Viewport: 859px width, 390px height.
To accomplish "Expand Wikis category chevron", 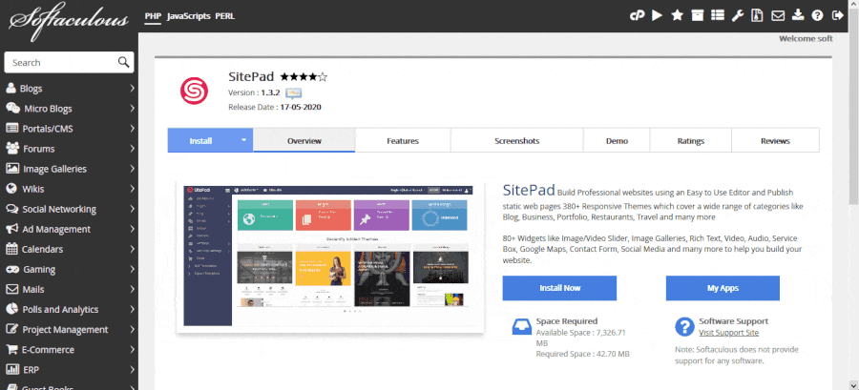I will tap(132, 189).
